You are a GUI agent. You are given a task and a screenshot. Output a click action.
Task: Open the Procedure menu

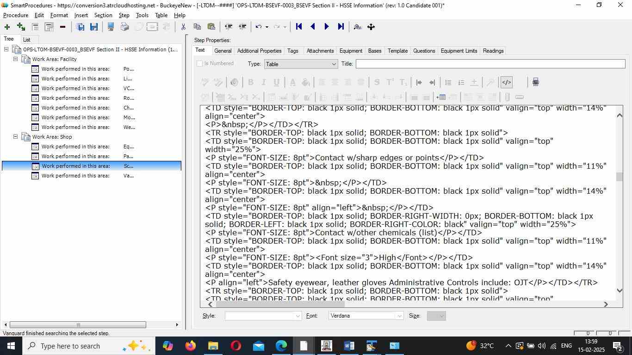click(x=16, y=15)
